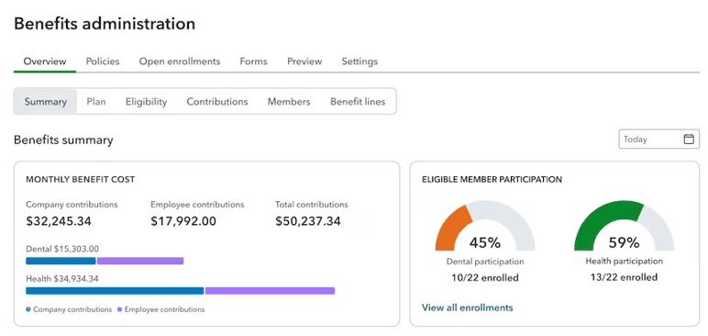Image resolution: width=708 pixels, height=336 pixels.
Task: Click the purple Employee contributions legend dot
Action: (x=119, y=309)
